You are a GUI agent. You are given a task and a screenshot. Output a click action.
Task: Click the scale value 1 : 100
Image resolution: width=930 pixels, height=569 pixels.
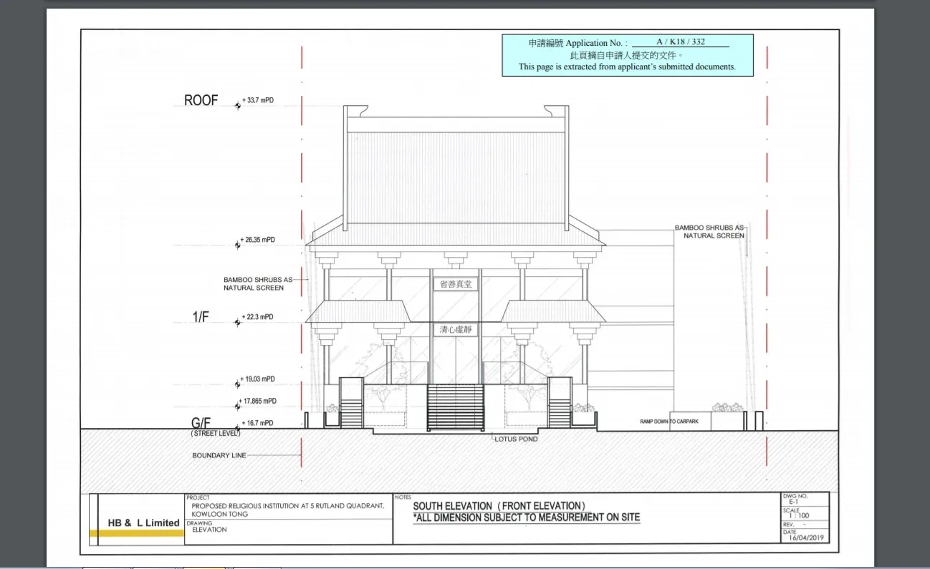(x=798, y=515)
